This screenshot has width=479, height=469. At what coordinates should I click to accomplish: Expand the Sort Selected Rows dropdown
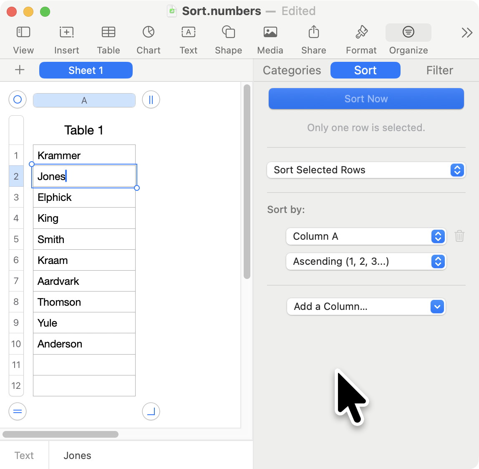pos(366,170)
